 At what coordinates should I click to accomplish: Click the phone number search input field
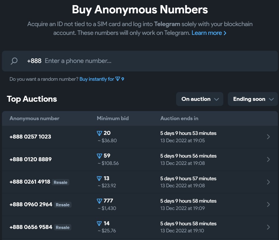click(114, 61)
